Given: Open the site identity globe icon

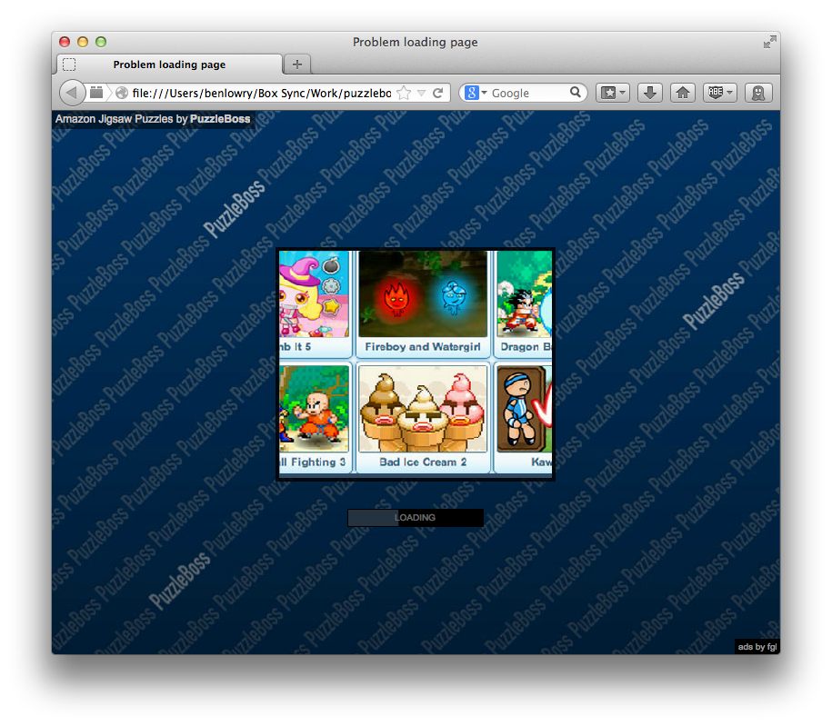Looking at the screenshot, I should pos(122,93).
